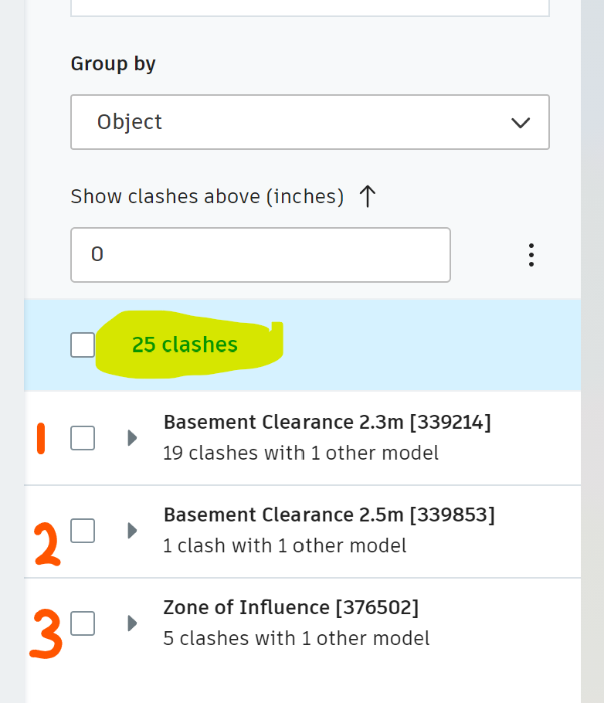Expand the Basement Clearance 2.3m group

tap(132, 438)
